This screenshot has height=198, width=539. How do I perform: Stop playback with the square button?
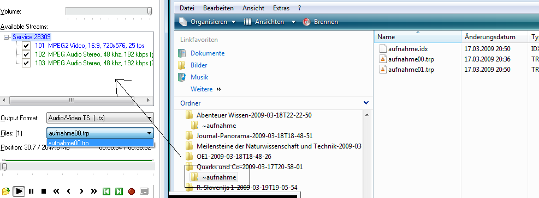coord(44,191)
